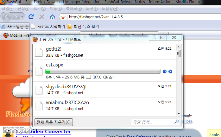Click the est.aspx download progress bar
221x137 pixels.
click(x=103, y=72)
